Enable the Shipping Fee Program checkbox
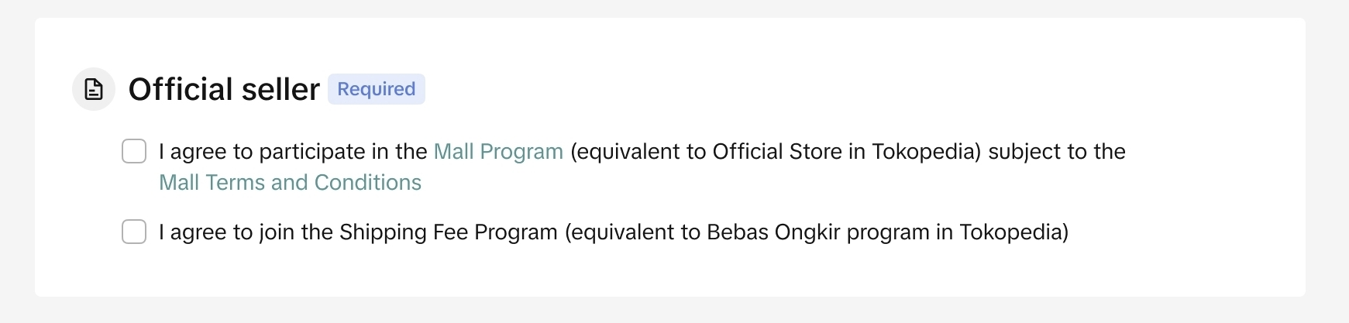This screenshot has width=1349, height=323. point(134,232)
